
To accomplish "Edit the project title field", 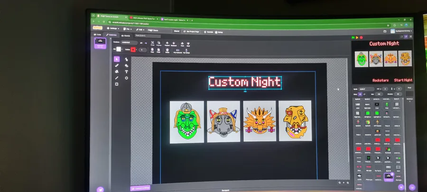I will pos(159,30).
